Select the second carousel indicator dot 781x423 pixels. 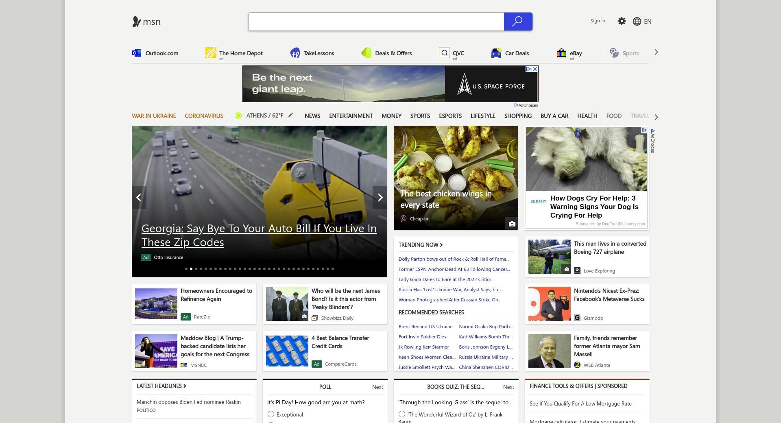tap(191, 269)
